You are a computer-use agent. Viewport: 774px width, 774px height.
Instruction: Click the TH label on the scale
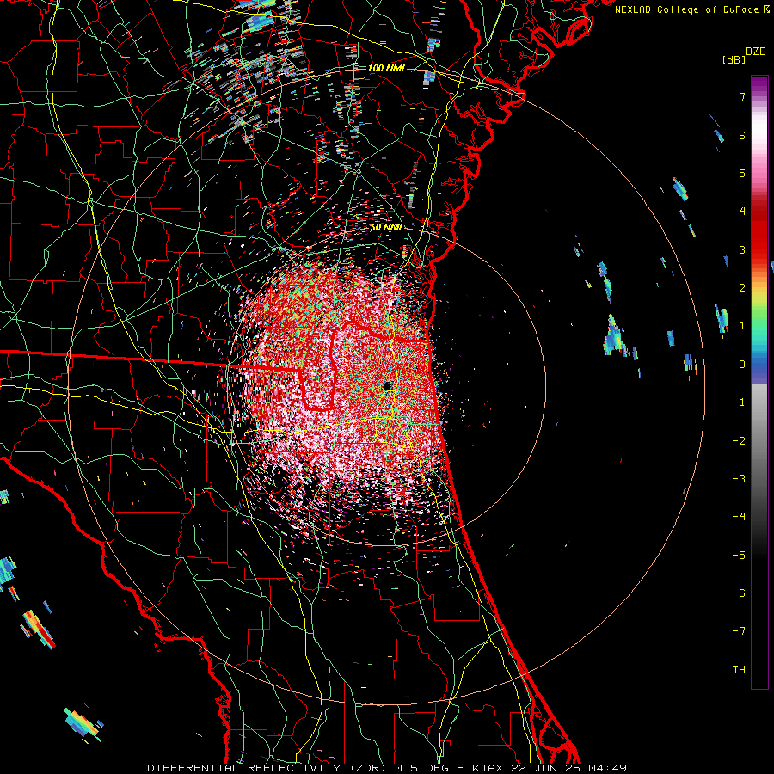pos(739,669)
